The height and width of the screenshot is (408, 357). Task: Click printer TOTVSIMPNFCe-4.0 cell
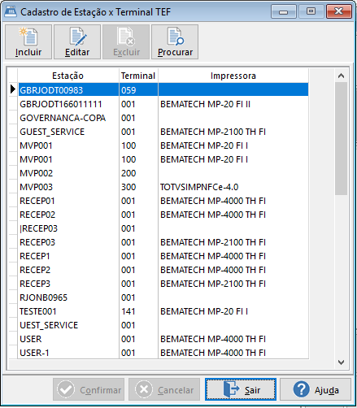tap(233, 187)
